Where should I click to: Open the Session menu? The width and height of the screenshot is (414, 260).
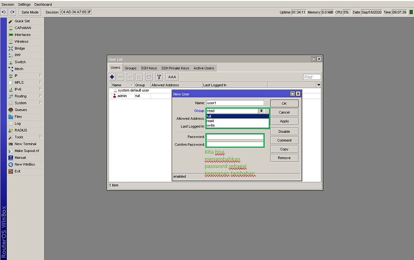coord(8,5)
